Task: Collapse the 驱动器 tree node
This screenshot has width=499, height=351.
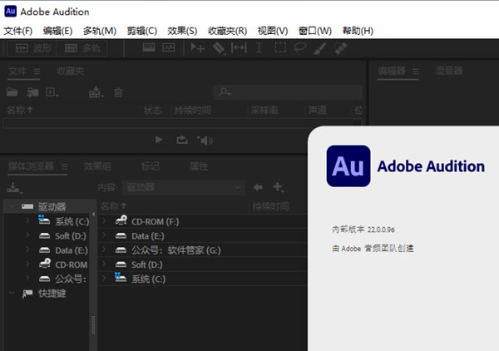Action: pyautogui.click(x=12, y=206)
